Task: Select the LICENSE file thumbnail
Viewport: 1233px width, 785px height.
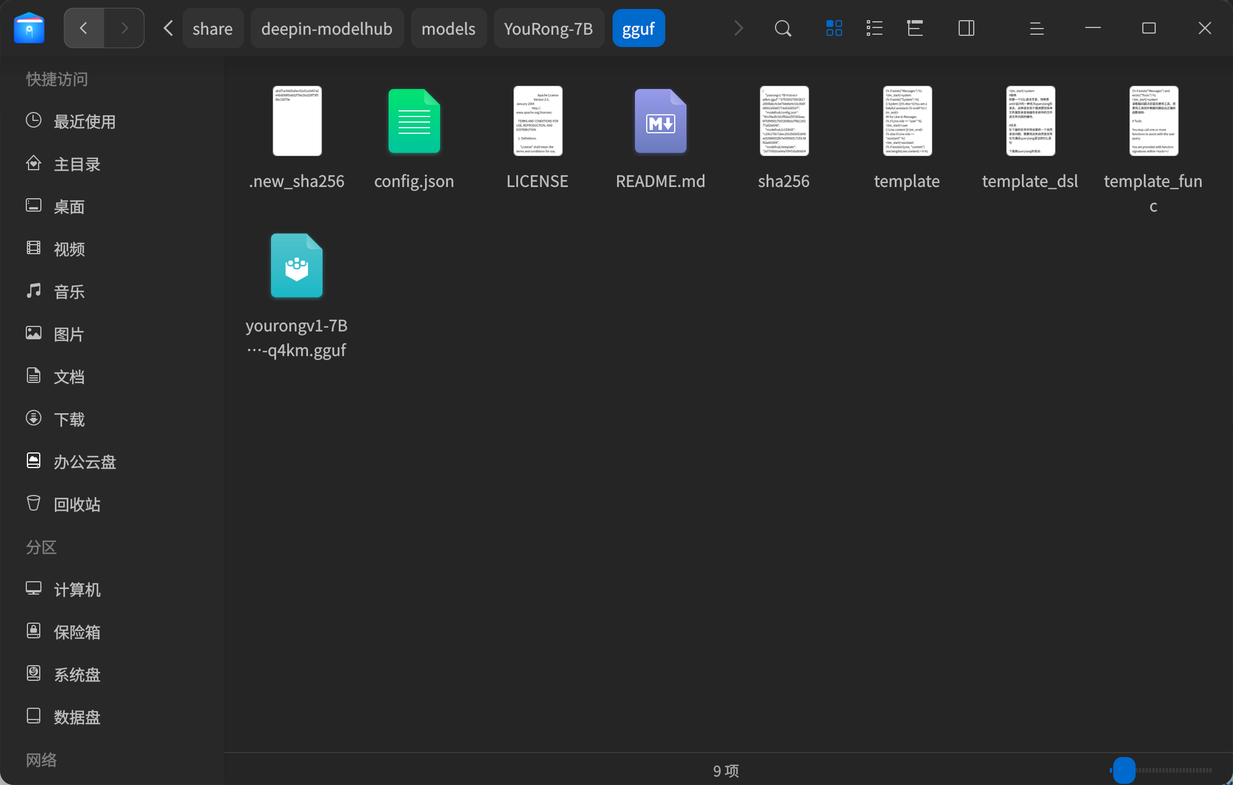Action: (538, 121)
